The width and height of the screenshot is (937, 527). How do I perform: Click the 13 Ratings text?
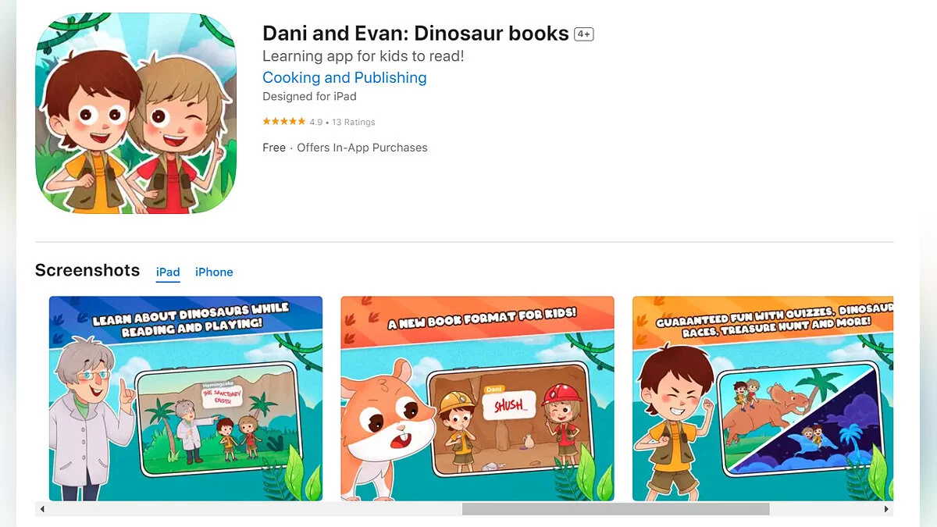tap(354, 122)
